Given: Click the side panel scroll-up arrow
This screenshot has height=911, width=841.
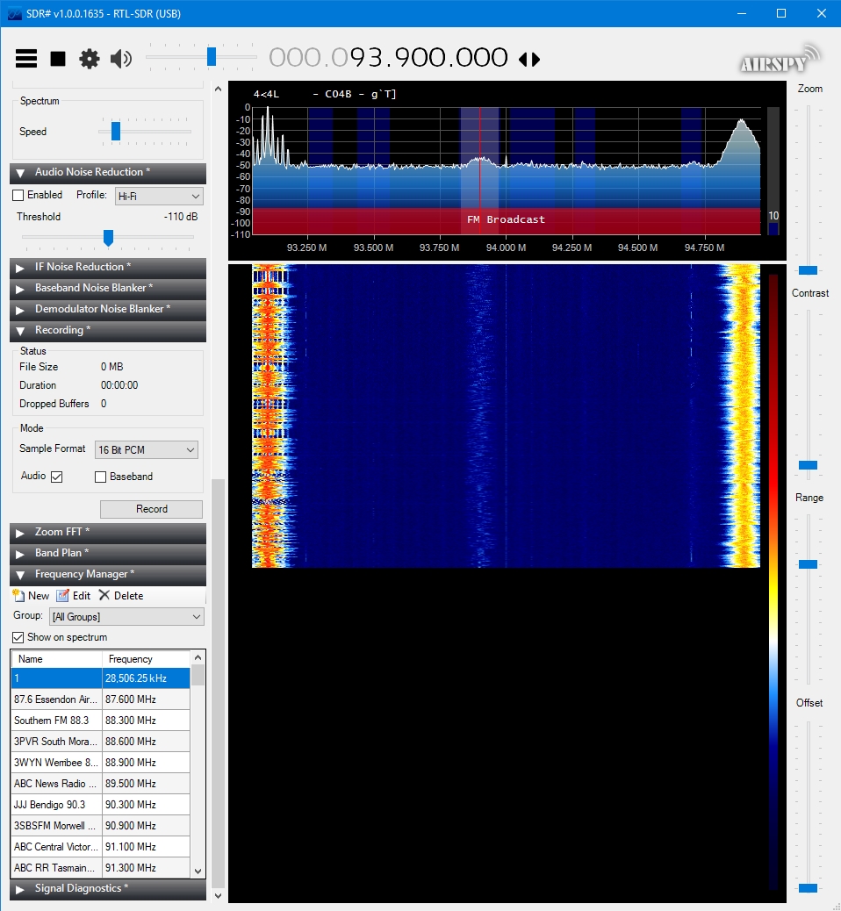Looking at the screenshot, I should click(x=218, y=89).
